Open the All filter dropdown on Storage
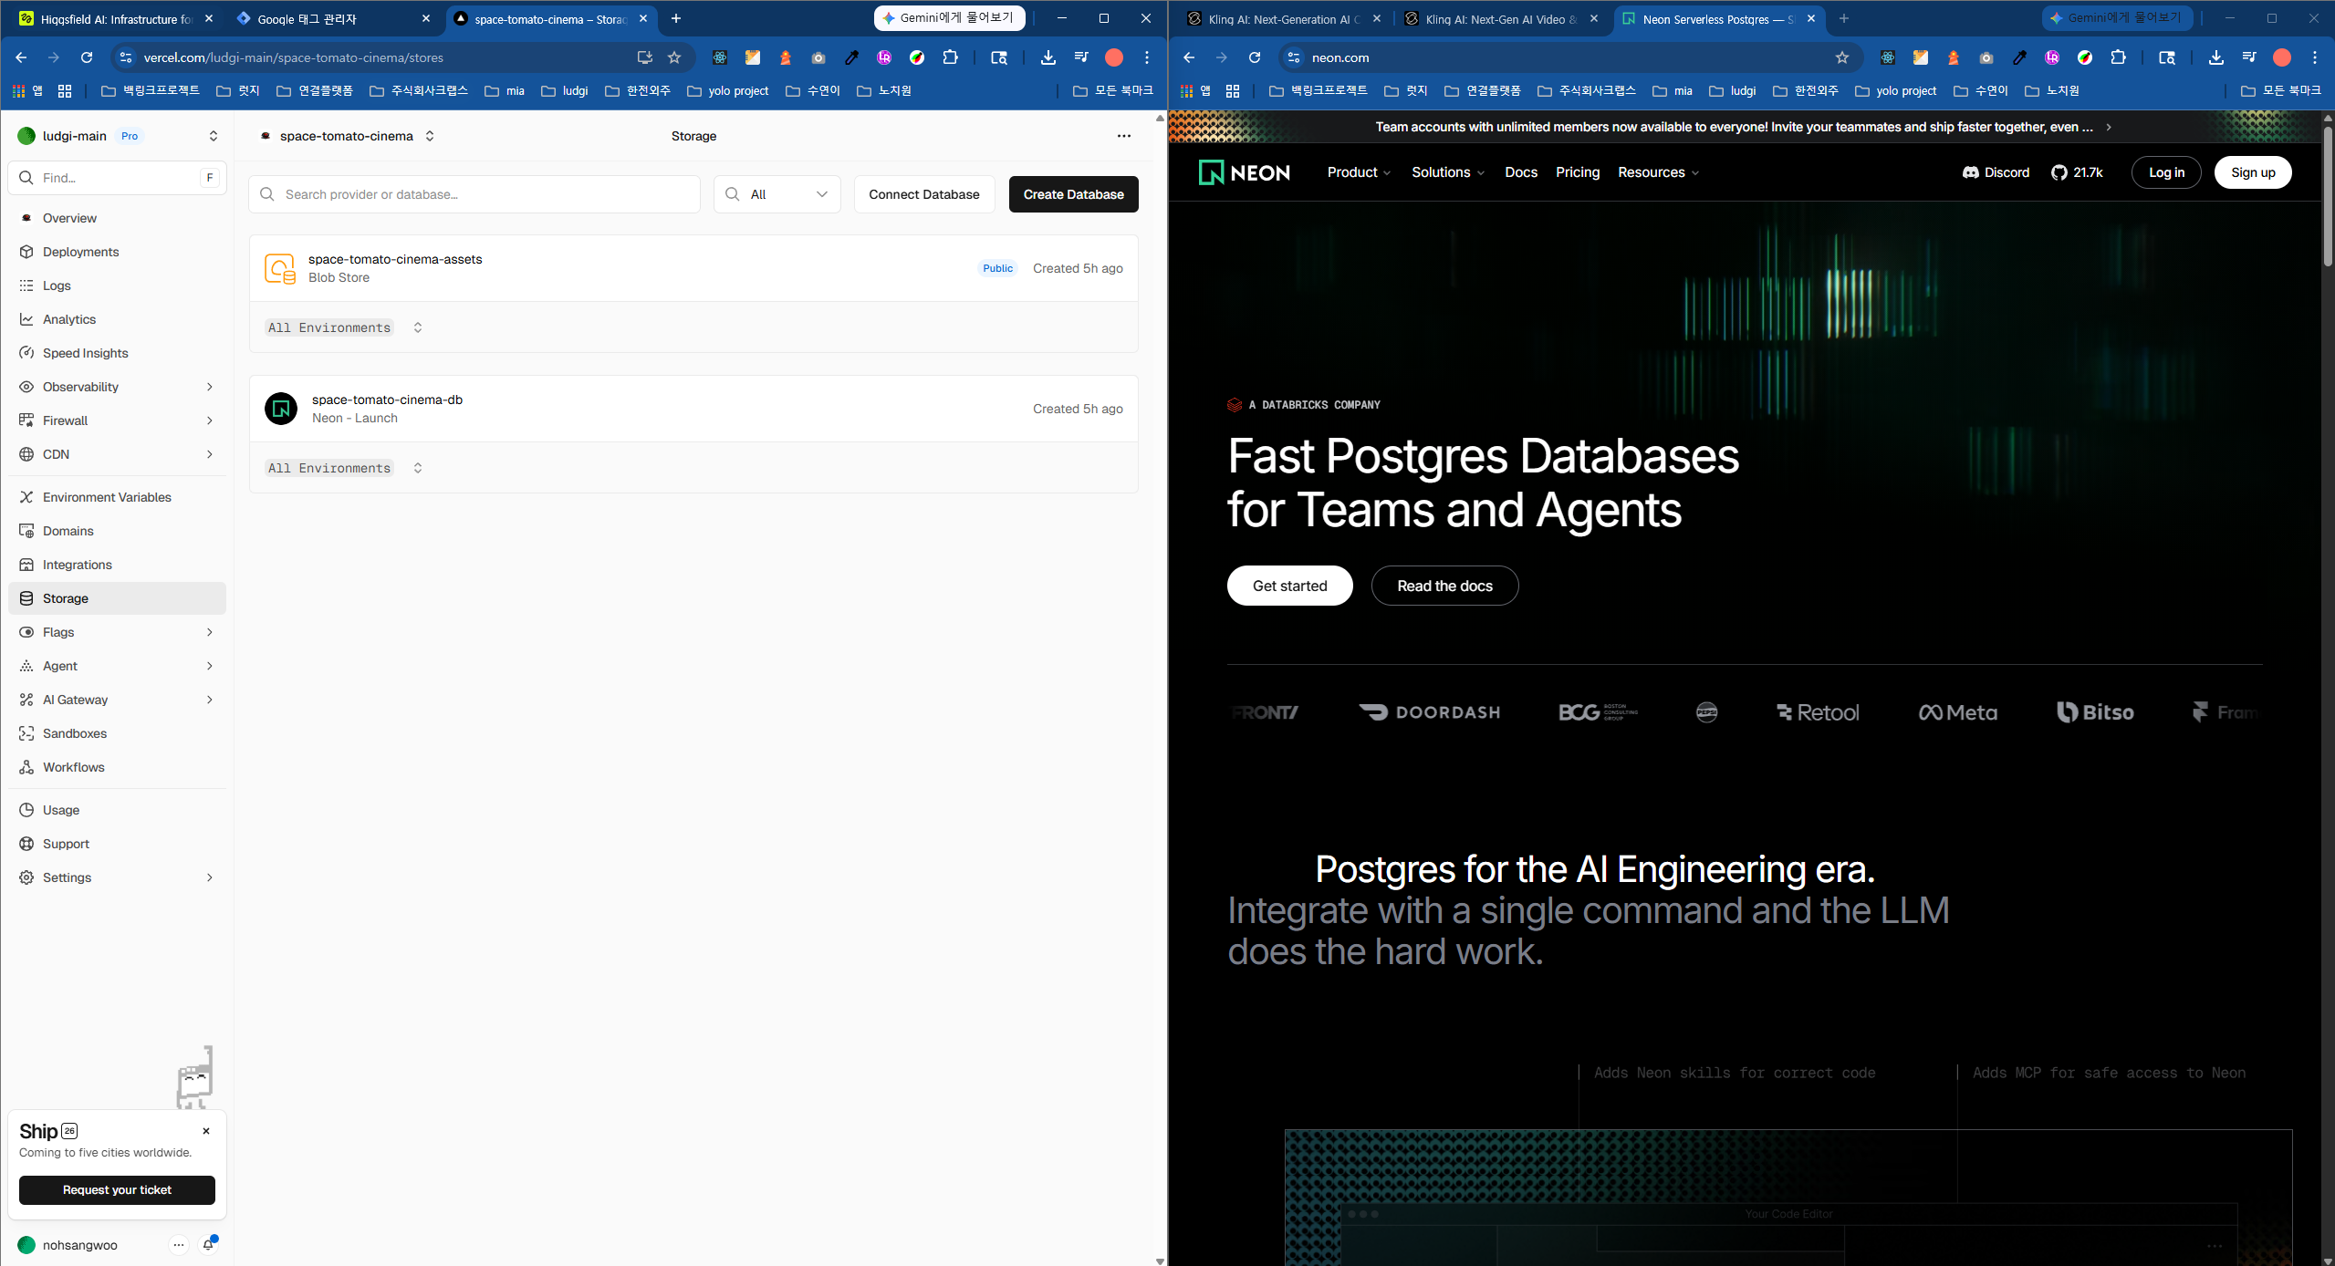 coord(777,194)
